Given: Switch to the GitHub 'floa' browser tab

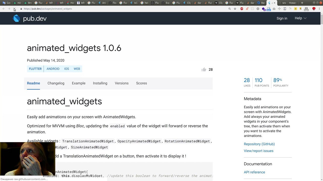Looking at the screenshot, I should click(113, 3).
